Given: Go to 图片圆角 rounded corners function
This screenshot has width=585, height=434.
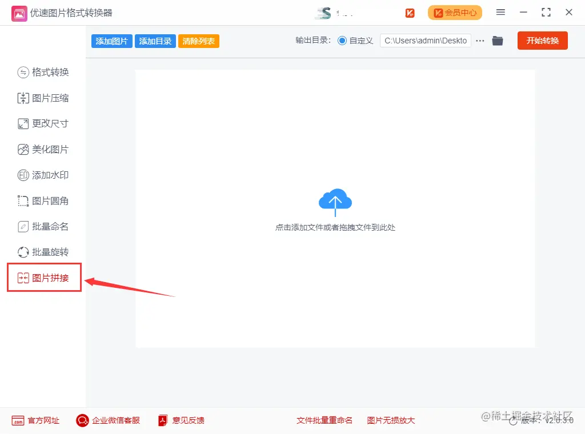Looking at the screenshot, I should (43, 201).
